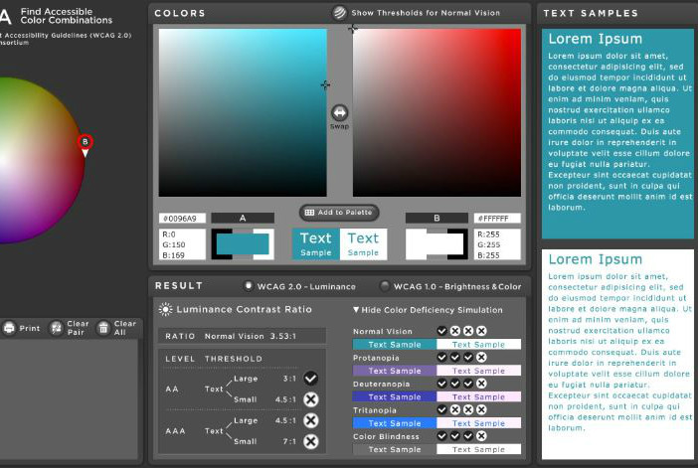Click the AAA Small text fail icon
This screenshot has width=698, height=468.
pos(311,441)
